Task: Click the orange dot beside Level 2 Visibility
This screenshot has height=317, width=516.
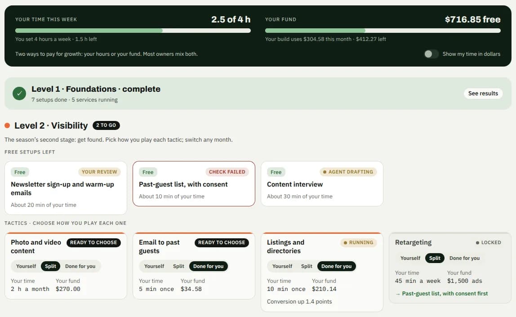Action: click(7, 125)
